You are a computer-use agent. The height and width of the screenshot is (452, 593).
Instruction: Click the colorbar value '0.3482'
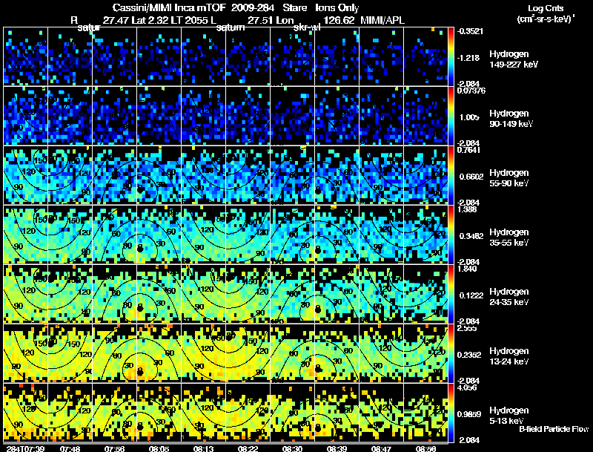tap(471, 236)
